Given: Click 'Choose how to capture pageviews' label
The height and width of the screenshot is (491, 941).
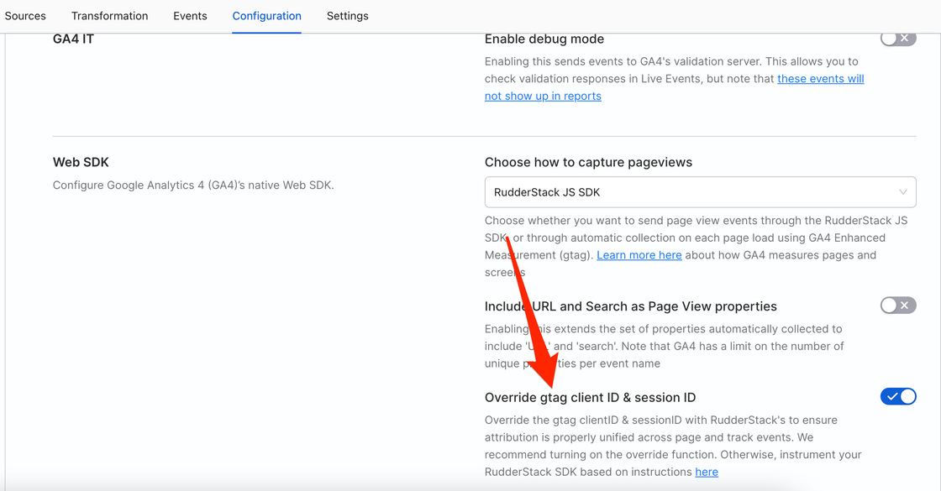Looking at the screenshot, I should [x=588, y=163].
